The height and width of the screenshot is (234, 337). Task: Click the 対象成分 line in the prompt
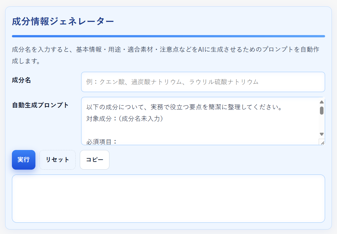point(125,118)
